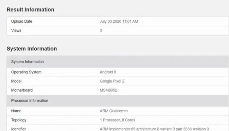Select the ARM implementer 65 identifier text
229x131 pixels.
pos(154,129)
